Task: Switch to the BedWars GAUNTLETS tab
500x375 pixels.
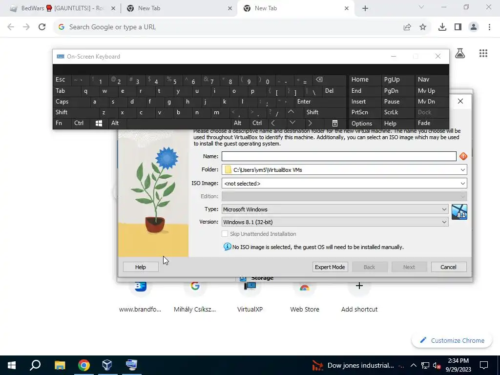Action: point(62,8)
